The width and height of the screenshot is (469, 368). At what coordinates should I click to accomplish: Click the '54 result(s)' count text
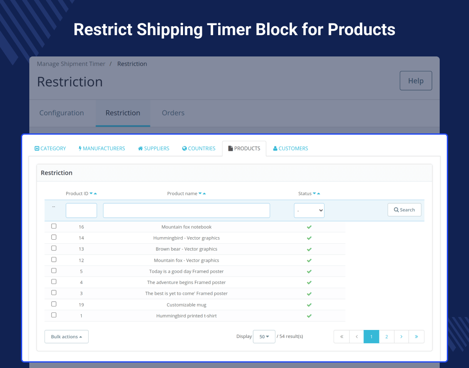point(291,336)
